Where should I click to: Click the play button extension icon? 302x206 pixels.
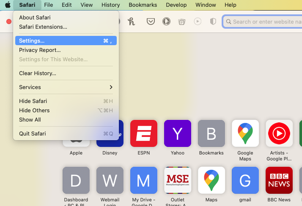click(198, 22)
